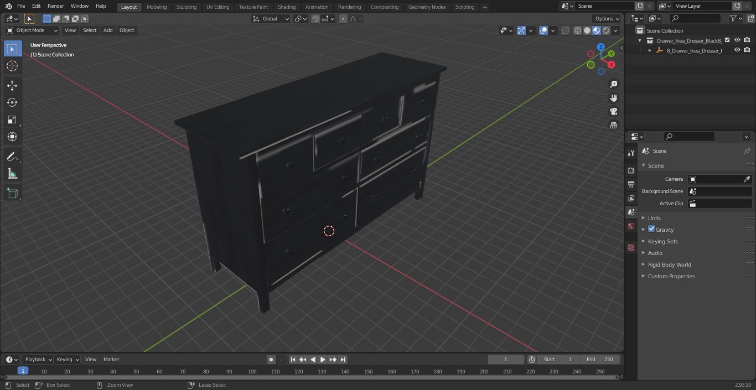Jump to the end frame
This screenshot has width=756, height=390.
coord(343,360)
